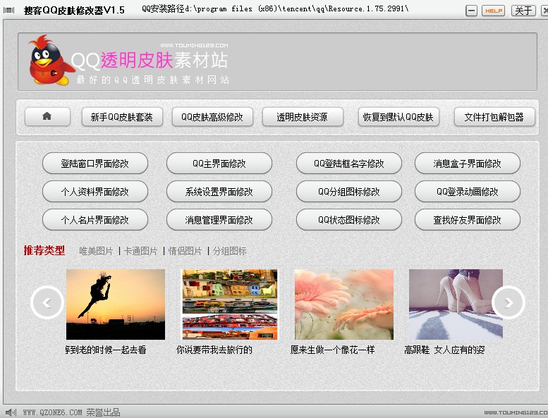This screenshot has height=418, width=548.
Task: Select the 分组图标 category
Action: tap(230, 251)
